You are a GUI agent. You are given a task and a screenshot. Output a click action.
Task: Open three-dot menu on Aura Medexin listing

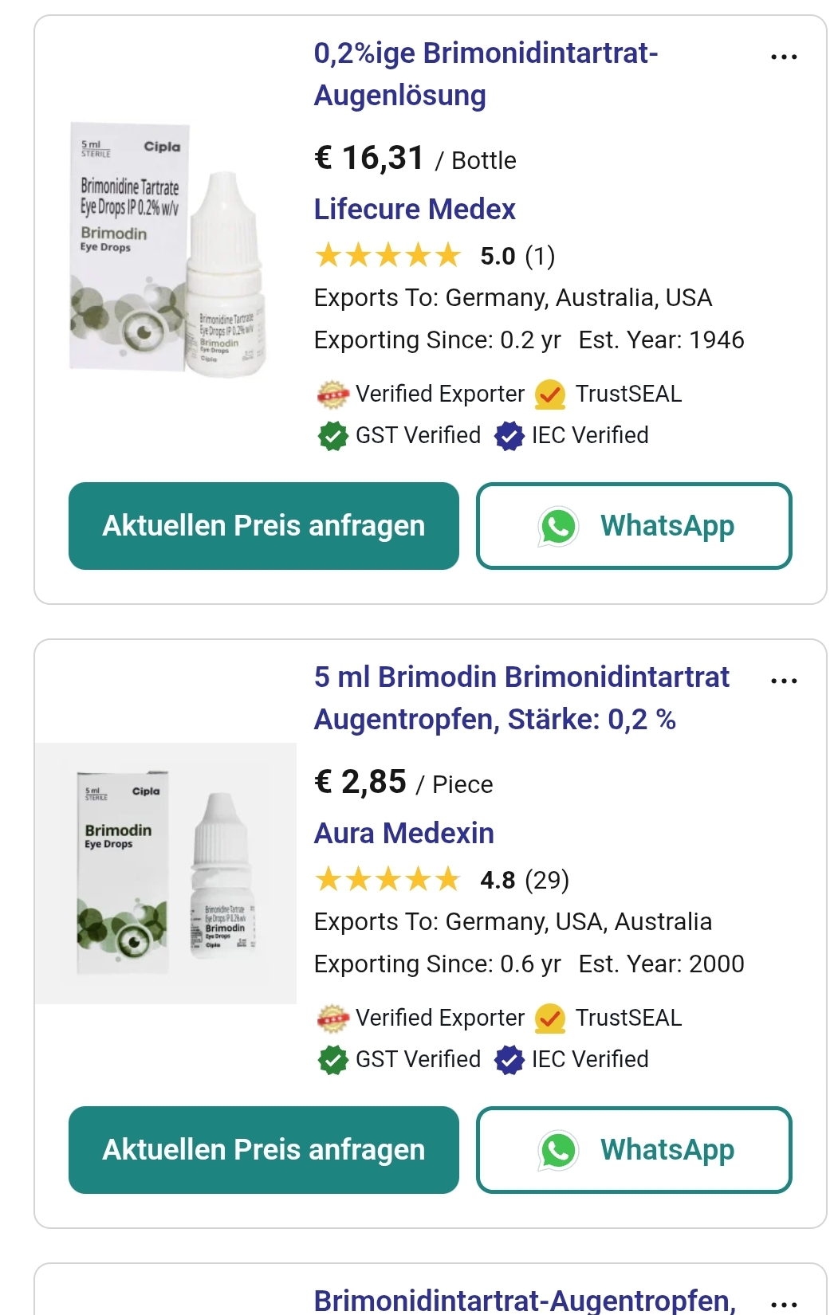(x=784, y=681)
